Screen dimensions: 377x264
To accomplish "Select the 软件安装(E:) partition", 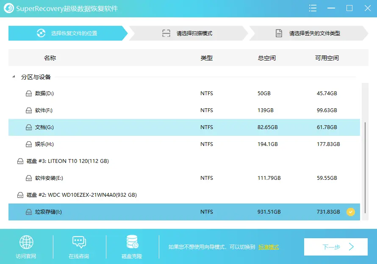I will click(x=184, y=178).
